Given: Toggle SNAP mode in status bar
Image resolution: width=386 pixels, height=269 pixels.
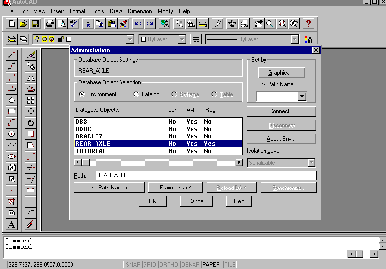Looking at the screenshot, I should pos(133,264).
